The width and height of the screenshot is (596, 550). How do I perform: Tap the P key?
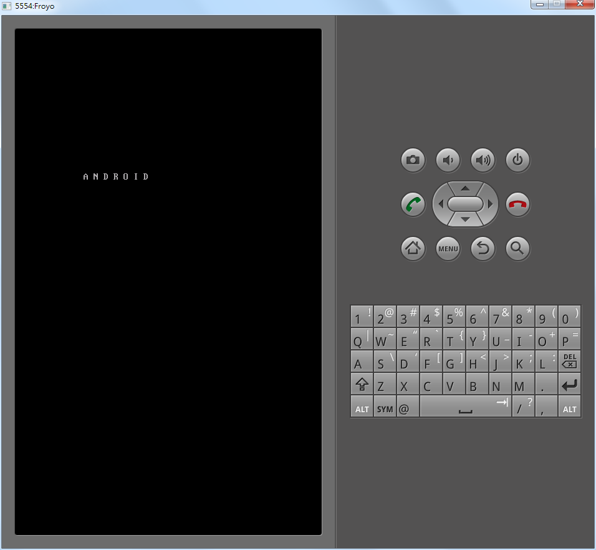pos(569,339)
